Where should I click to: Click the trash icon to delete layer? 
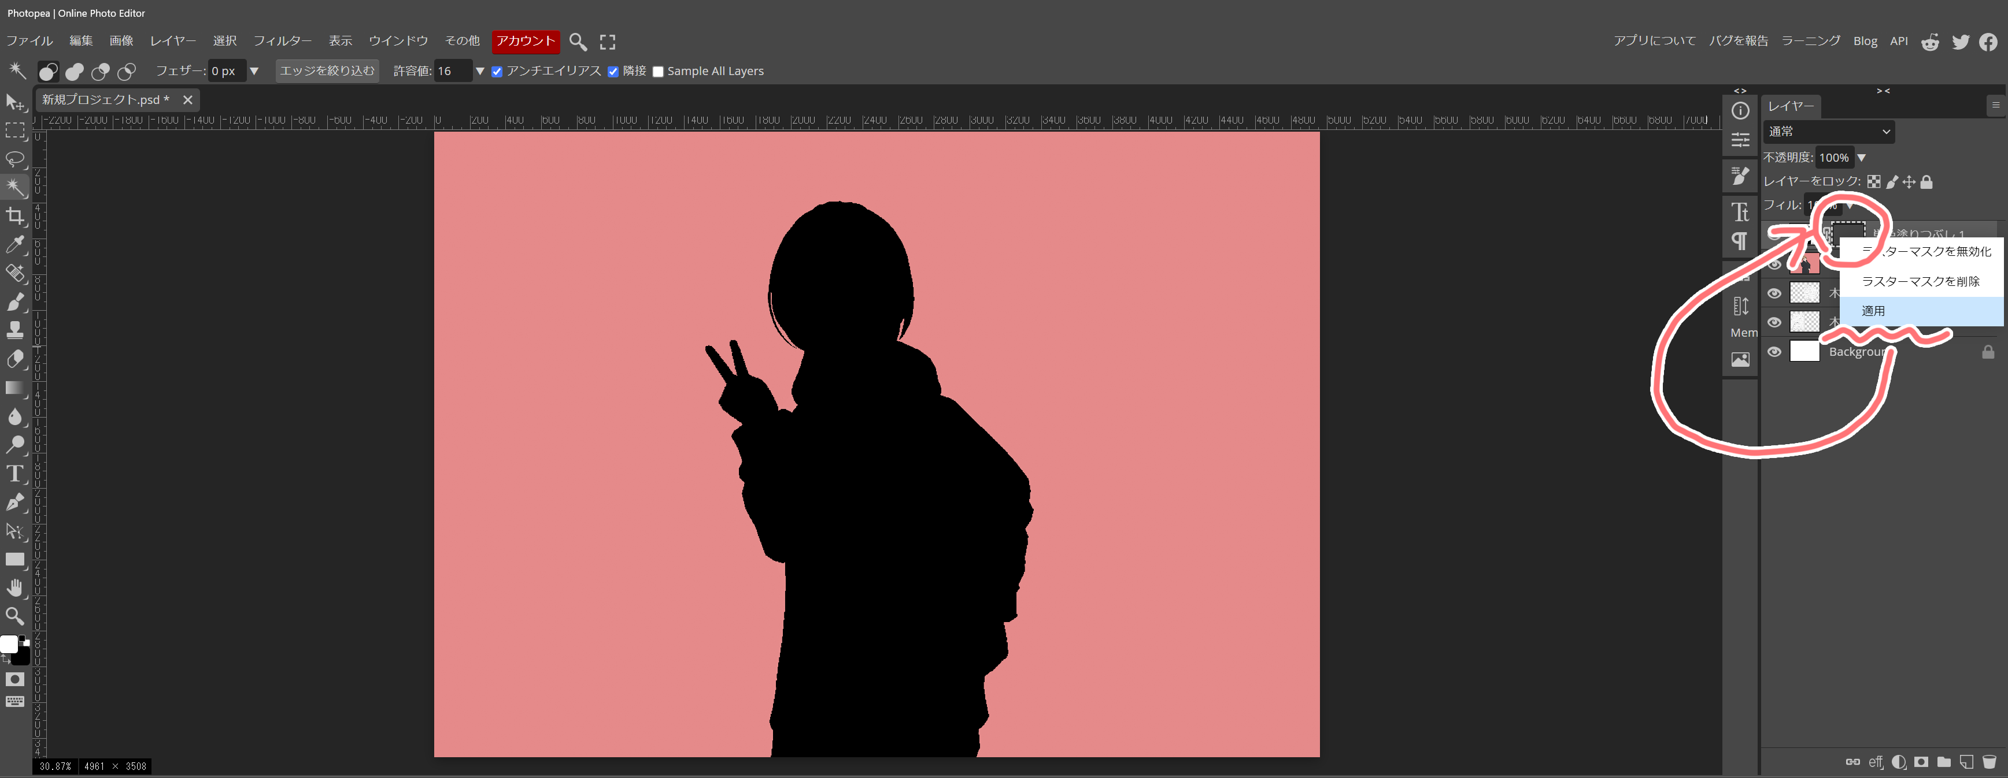pos(1988,762)
